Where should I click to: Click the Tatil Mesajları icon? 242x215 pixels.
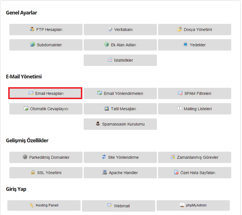[x=107, y=108]
